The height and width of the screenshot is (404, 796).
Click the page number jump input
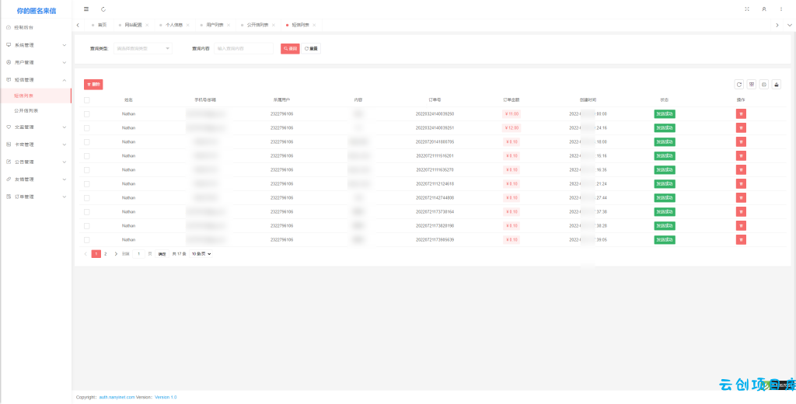(138, 254)
